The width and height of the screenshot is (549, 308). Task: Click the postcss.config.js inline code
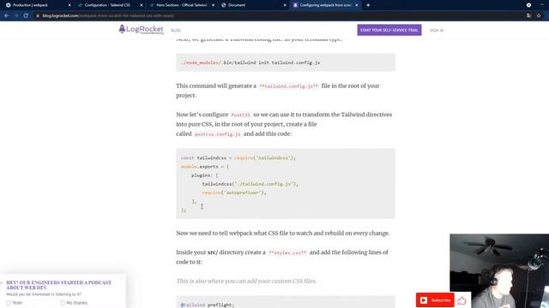(x=217, y=134)
